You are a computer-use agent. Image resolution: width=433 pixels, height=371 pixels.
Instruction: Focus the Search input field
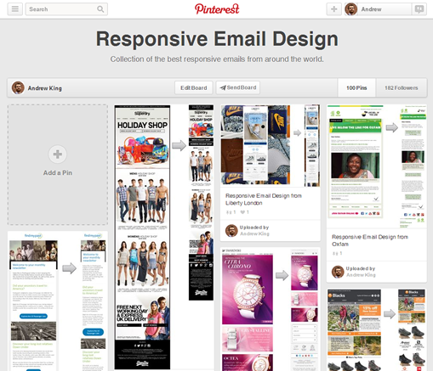click(x=62, y=9)
